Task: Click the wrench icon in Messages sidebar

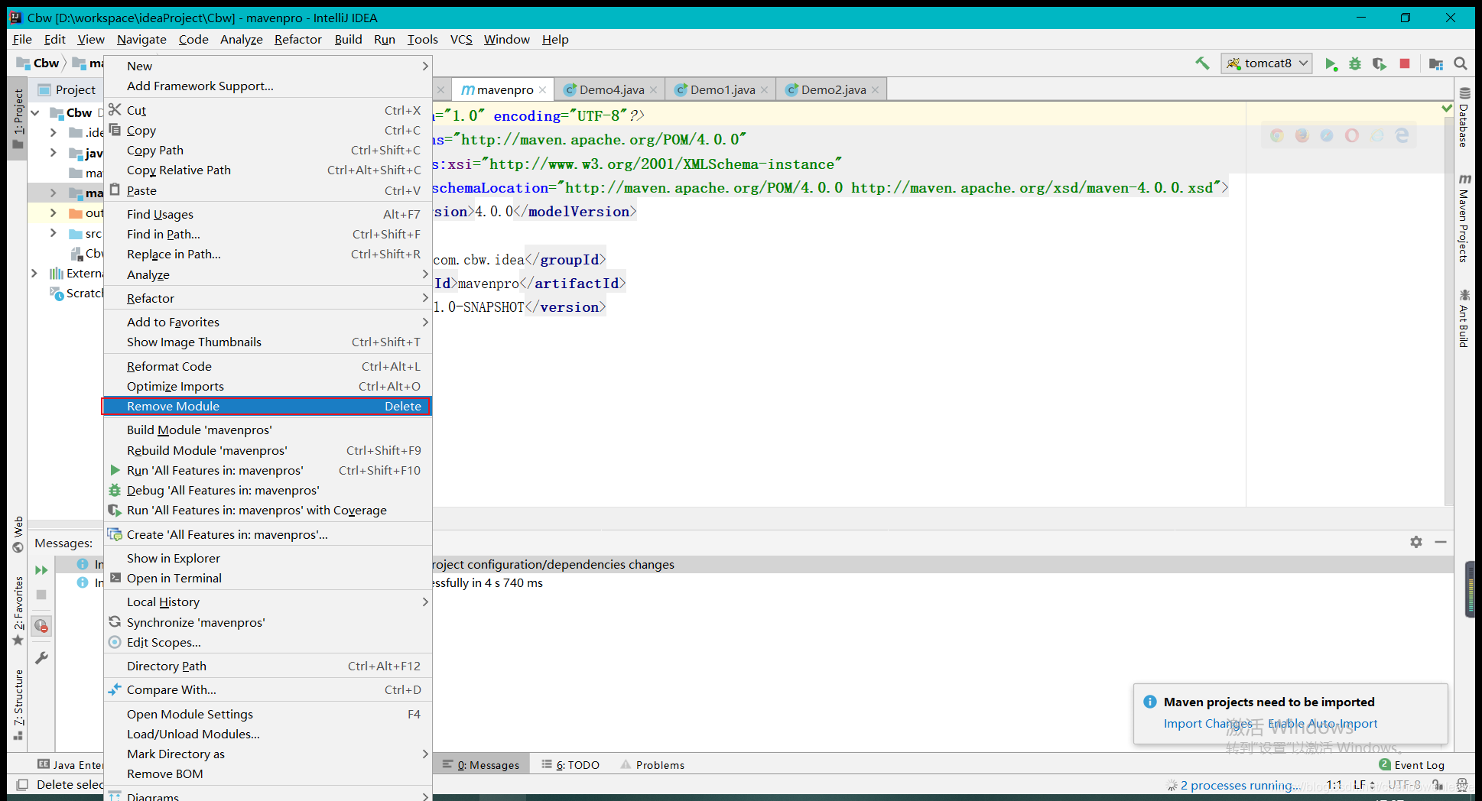Action: point(41,657)
